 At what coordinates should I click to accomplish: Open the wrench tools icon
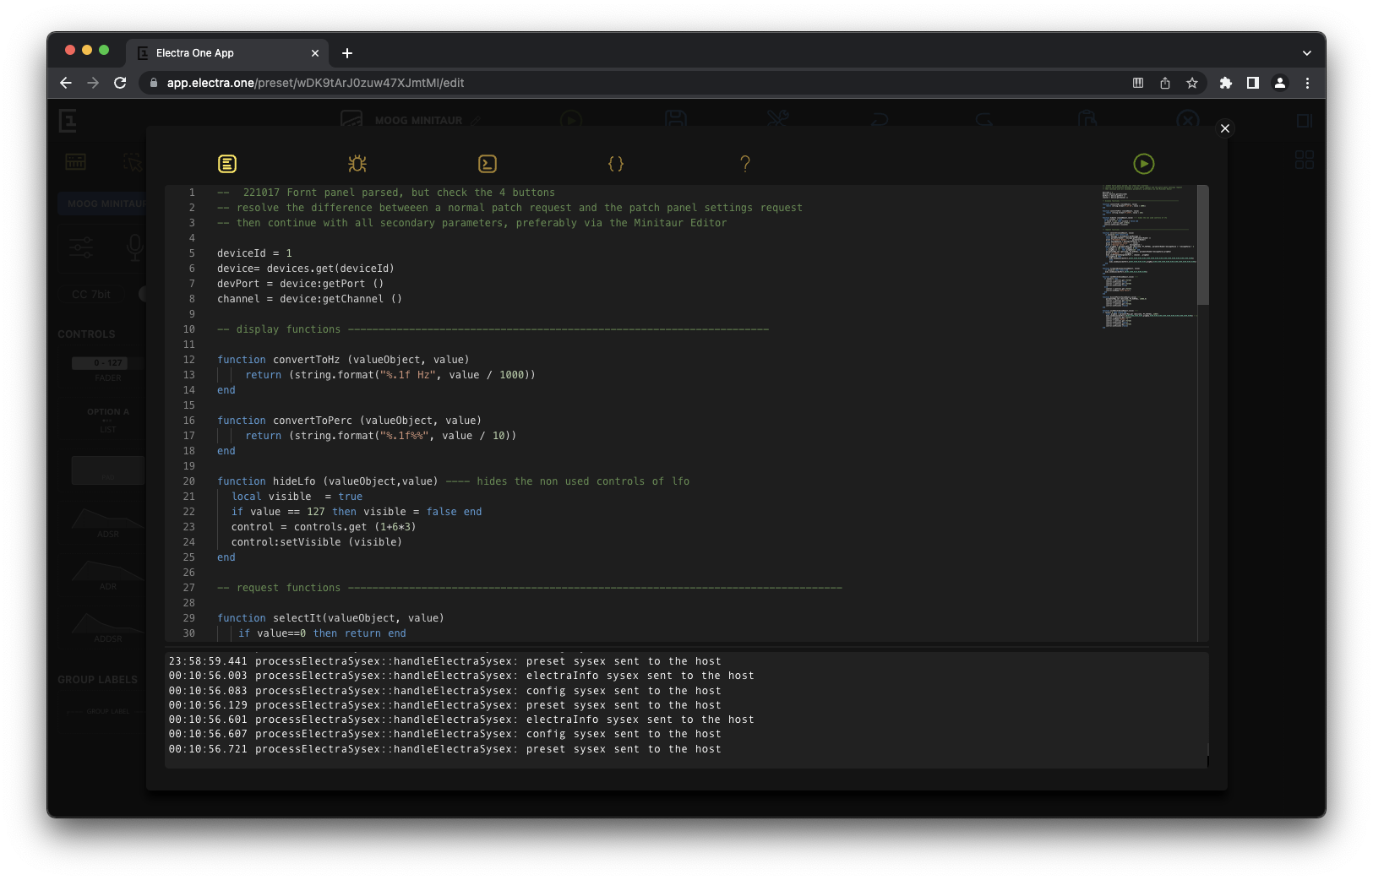776,120
